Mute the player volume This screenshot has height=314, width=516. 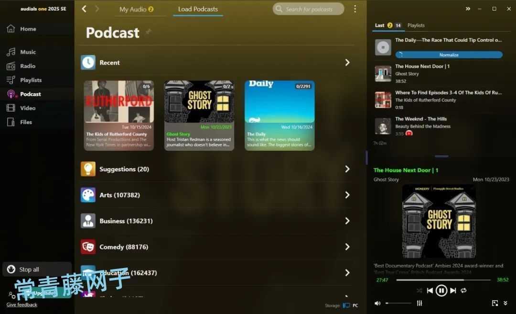[377, 303]
